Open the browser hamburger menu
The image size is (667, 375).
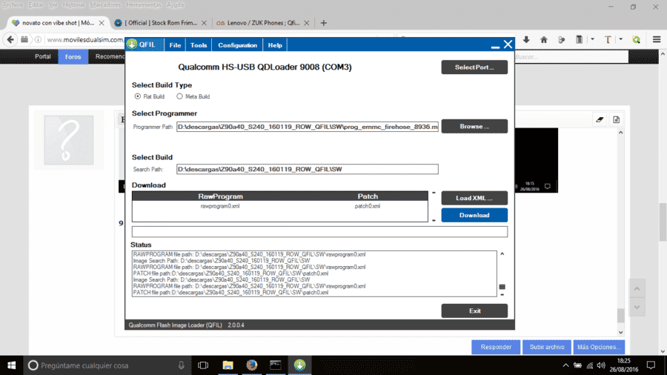click(x=657, y=39)
